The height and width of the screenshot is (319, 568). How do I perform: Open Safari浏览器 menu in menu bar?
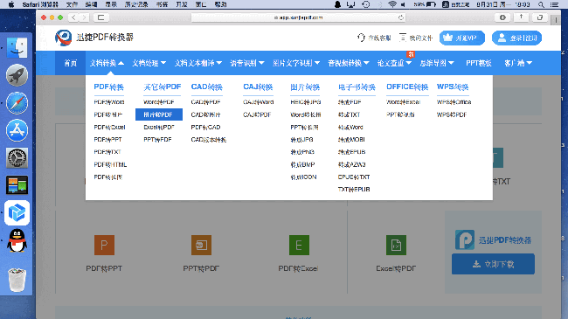pos(40,4)
